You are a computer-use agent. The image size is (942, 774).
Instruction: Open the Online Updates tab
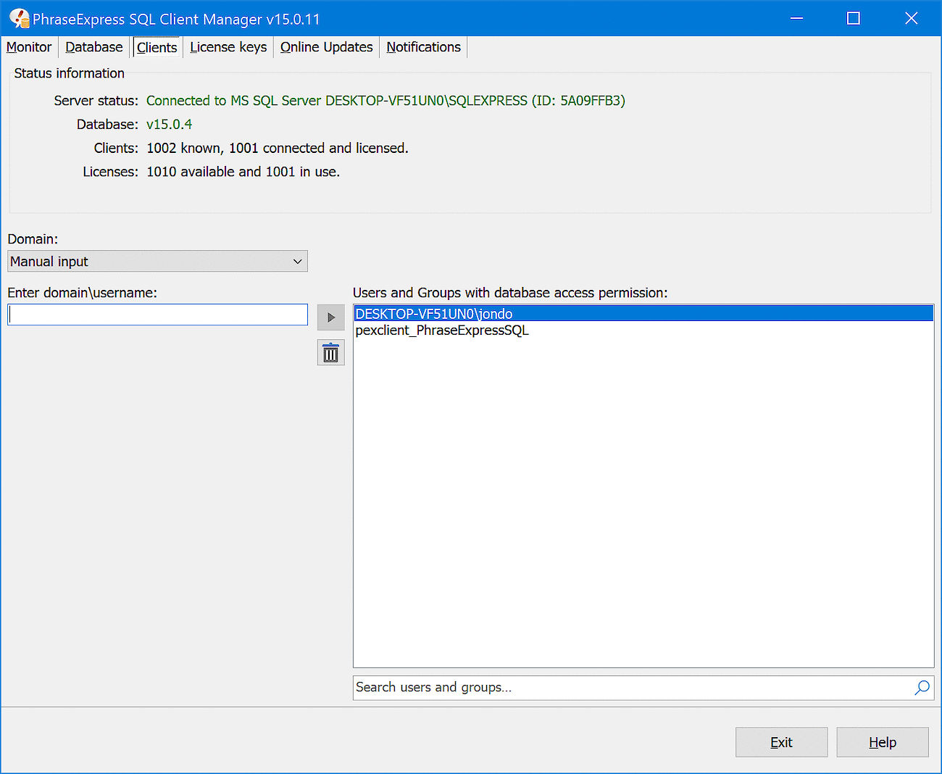(326, 47)
